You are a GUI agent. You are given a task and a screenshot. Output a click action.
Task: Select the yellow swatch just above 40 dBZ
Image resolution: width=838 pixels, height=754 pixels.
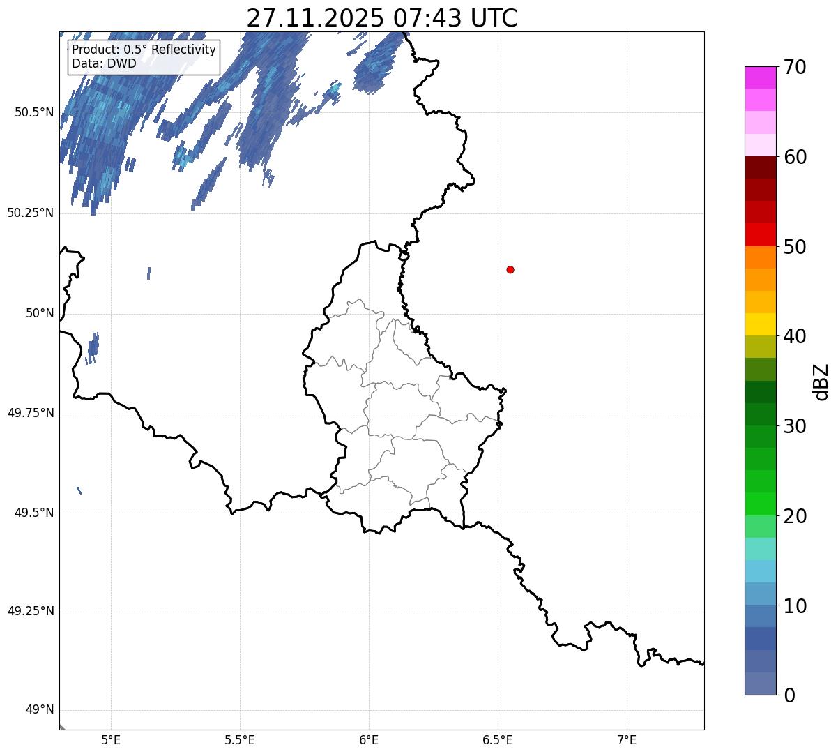[x=761, y=325]
